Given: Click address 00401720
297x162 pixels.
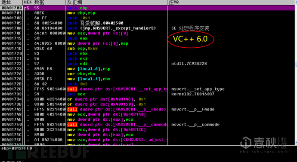Looking at the screenshot, I should pos(12,54).
